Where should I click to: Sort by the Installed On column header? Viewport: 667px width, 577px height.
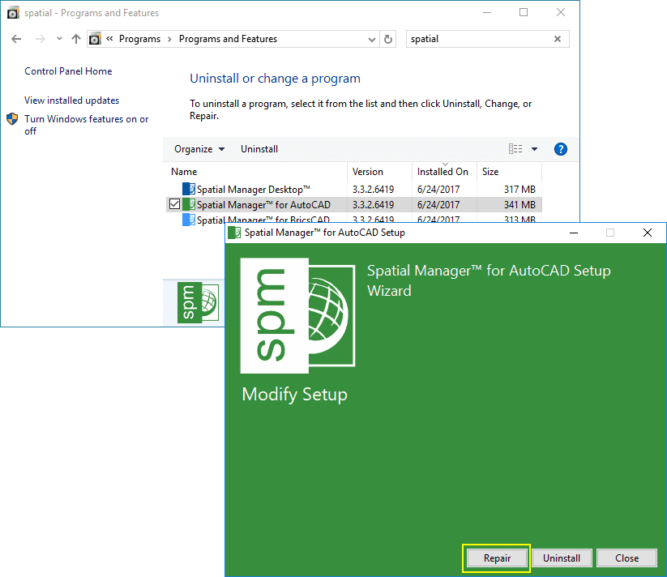[444, 172]
